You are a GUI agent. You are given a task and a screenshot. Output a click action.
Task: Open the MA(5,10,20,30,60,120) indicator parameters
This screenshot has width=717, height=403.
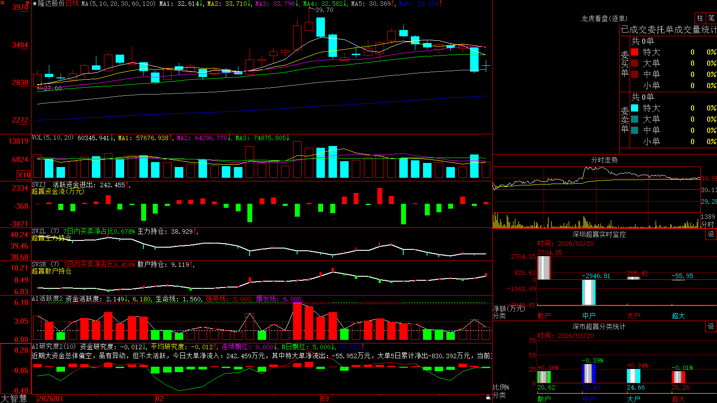[118, 4]
